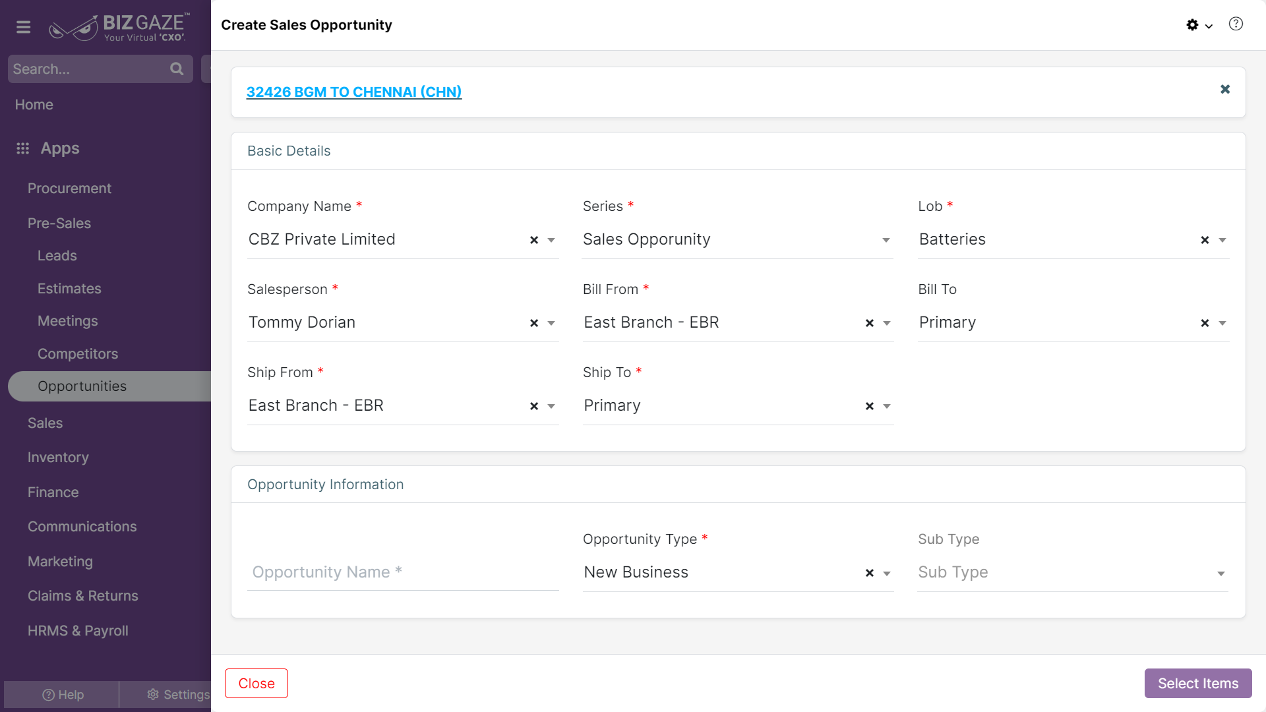This screenshot has width=1266, height=712.
Task: Click the Select Items button
Action: pos(1198,683)
